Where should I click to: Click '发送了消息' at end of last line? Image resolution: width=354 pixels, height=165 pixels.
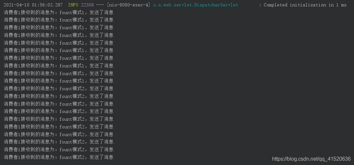[x=102, y=157]
